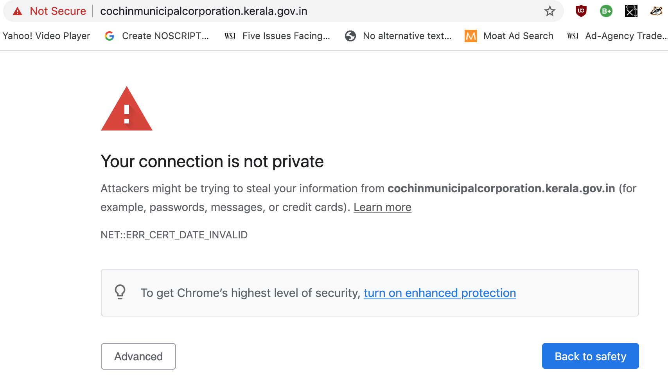Click the large red warning triangle

127,109
